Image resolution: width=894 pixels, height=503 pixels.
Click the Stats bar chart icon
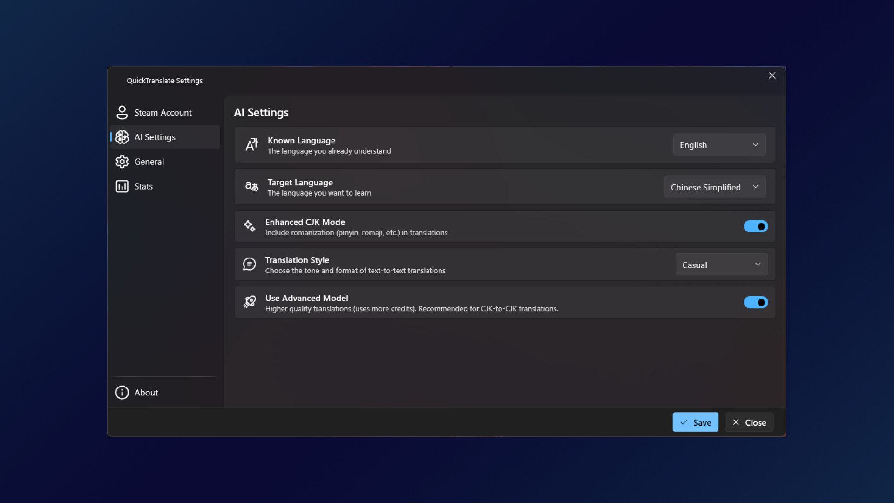coord(122,186)
